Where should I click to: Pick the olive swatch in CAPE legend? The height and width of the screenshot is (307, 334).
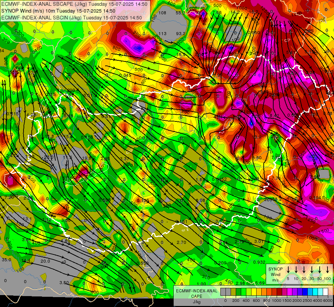[233, 292]
